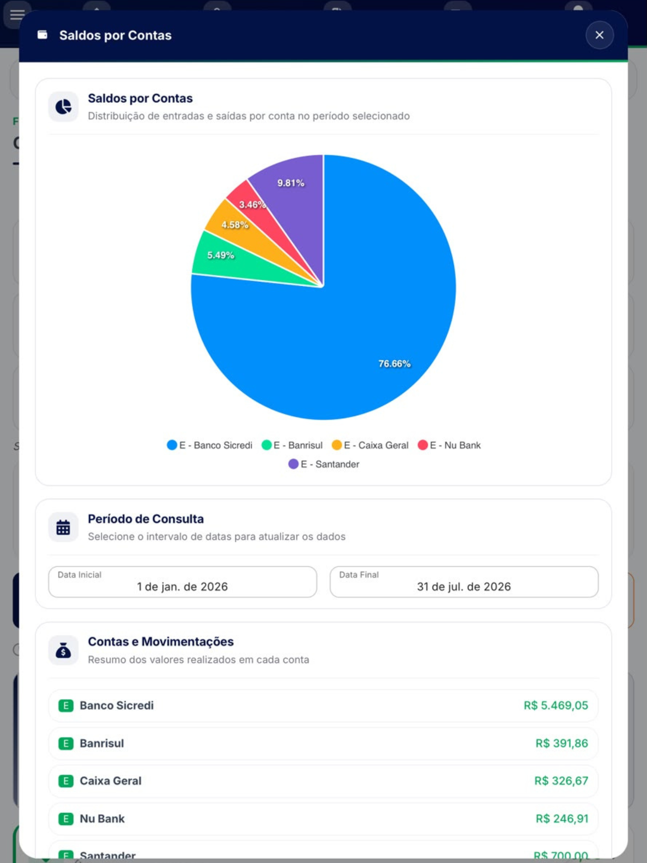Click the R$ 5.469,05 balance value
Viewport: 647px width, 863px height.
coord(556,705)
